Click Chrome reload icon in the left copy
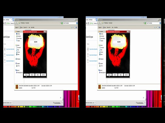Image resolution: width=165 pixels, height=123 pixels. tap(5, 23)
